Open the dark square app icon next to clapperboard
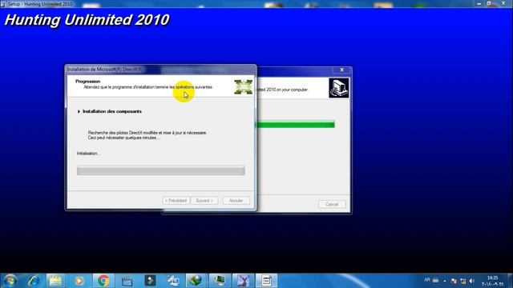513x288 pixels. coord(150,281)
